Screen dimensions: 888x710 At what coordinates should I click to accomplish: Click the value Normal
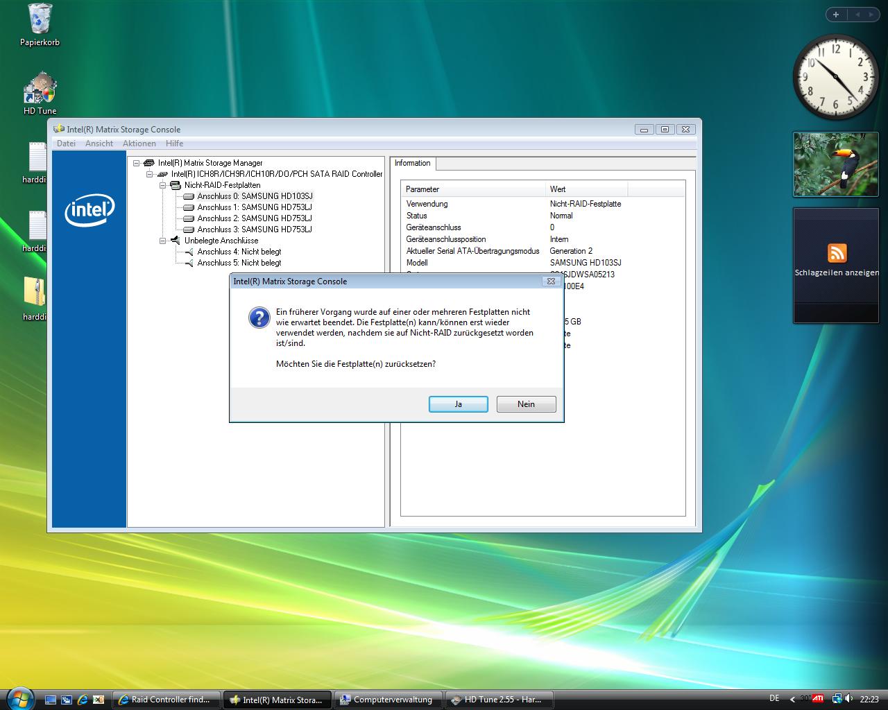click(x=561, y=216)
